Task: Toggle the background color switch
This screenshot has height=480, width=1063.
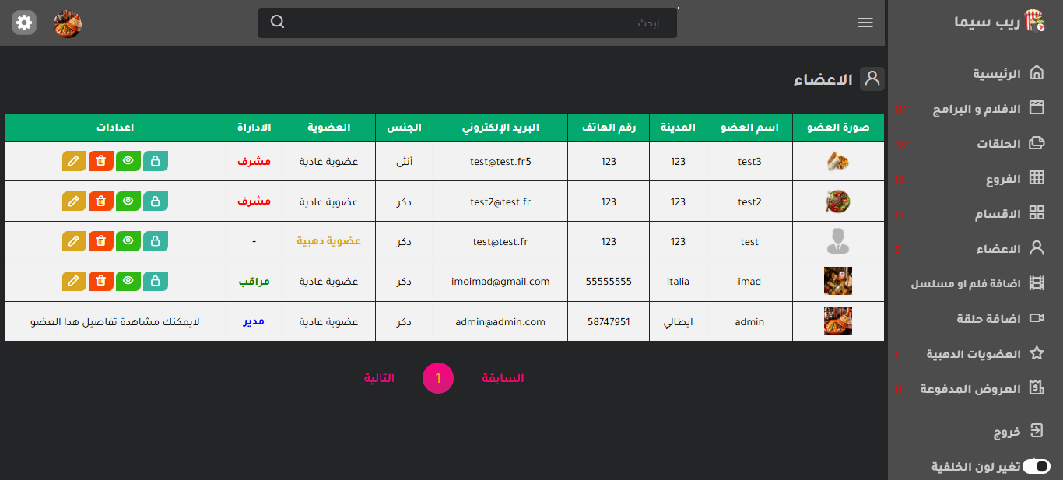Action: point(1036,466)
